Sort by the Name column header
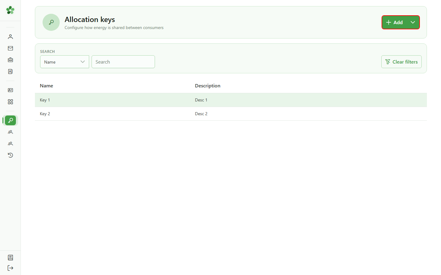The image size is (441, 275). 47,86
